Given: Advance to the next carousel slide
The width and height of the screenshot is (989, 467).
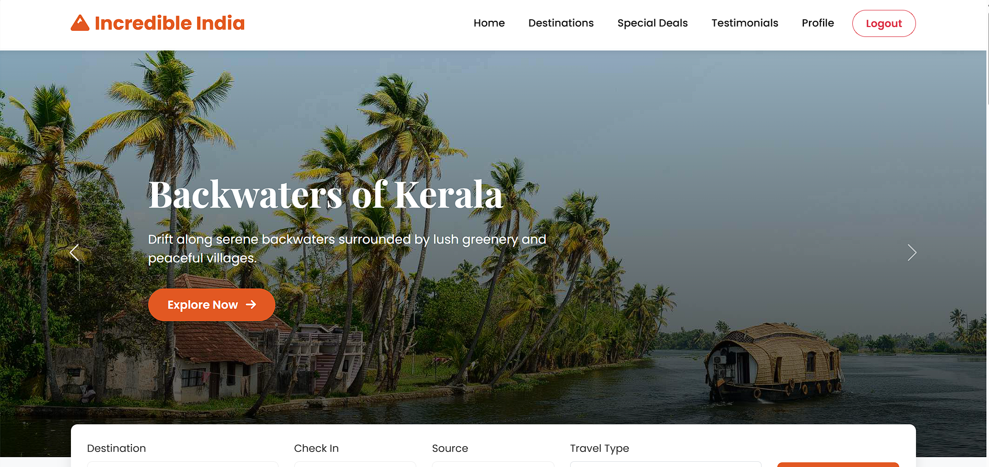Looking at the screenshot, I should [x=912, y=253].
